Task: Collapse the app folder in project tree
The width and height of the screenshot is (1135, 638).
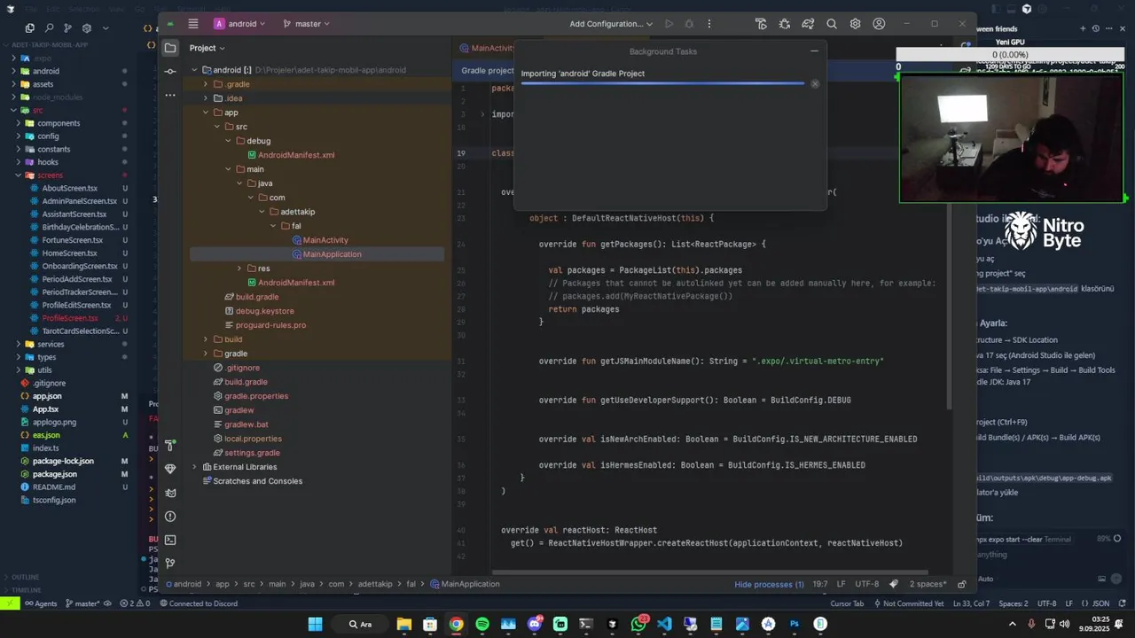Action: click(206, 113)
